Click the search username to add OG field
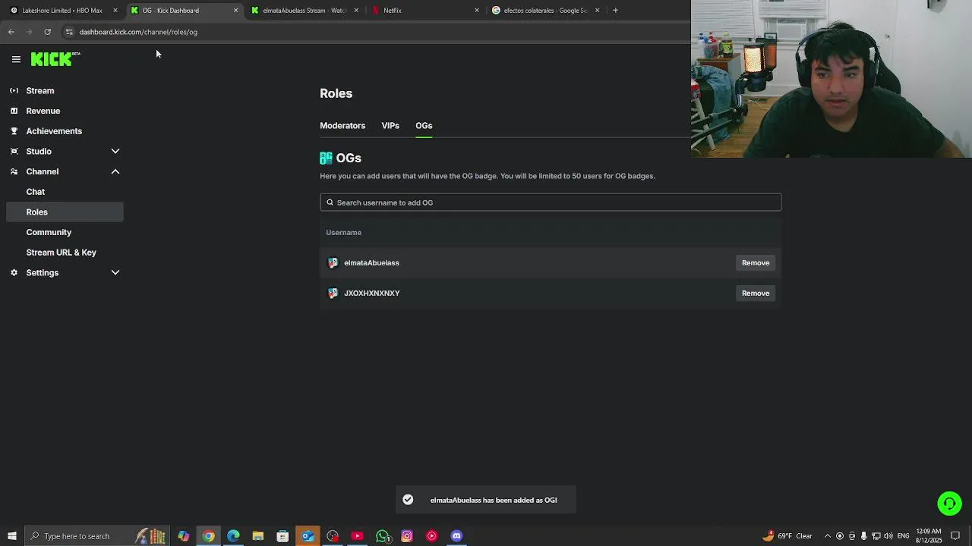This screenshot has width=972, height=546. point(551,202)
